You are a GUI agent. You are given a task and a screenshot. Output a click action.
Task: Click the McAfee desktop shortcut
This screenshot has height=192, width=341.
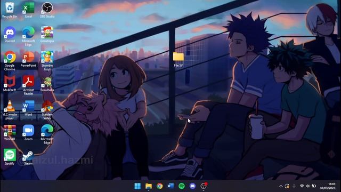pos(10,84)
